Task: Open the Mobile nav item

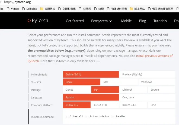Action: 126,21
